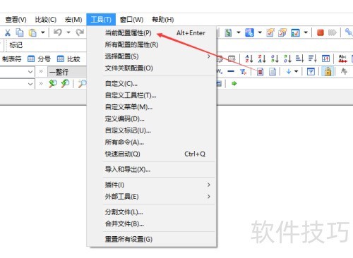Choose 自定义(C)... menu item
Image resolution: width=353 pixels, height=258 pixels.
coord(152,84)
